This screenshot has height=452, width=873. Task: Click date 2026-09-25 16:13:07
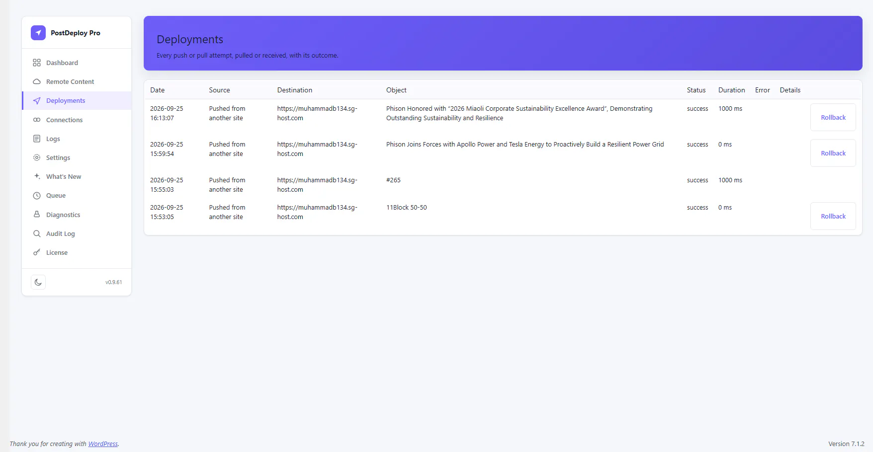coord(167,113)
